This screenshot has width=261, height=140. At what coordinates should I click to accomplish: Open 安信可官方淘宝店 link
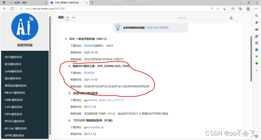158,28
